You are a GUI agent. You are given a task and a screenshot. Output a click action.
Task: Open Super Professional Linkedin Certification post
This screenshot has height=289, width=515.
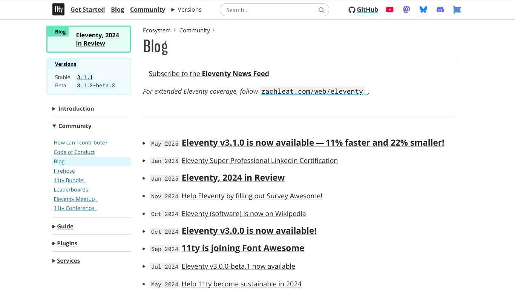(x=260, y=161)
